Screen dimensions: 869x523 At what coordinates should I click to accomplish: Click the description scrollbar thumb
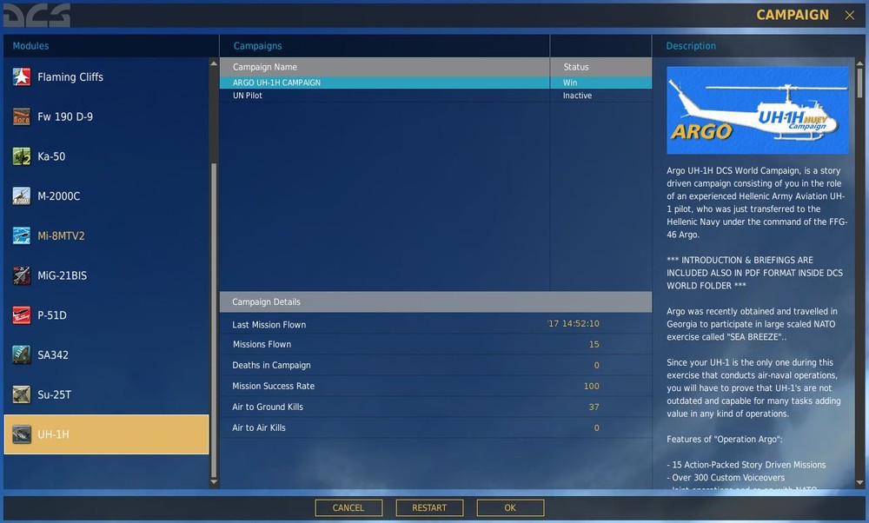point(860,83)
